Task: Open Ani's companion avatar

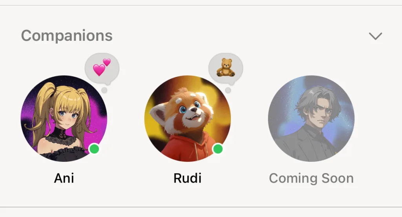Action: pos(64,118)
